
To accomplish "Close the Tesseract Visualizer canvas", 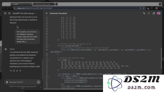I will coord(47,13).
